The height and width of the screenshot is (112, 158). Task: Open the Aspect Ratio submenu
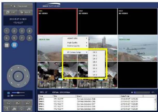pos(75,38)
